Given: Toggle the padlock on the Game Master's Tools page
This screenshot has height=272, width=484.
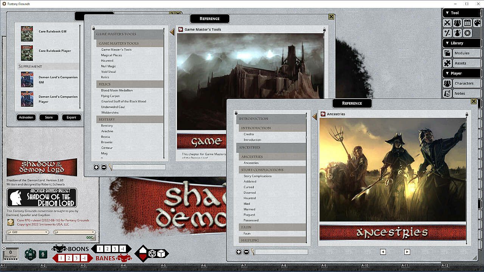Looking at the screenshot, I should click(324, 29).
